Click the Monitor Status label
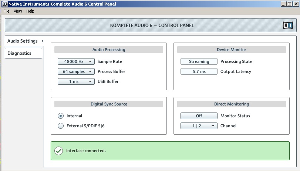 pos(235,116)
